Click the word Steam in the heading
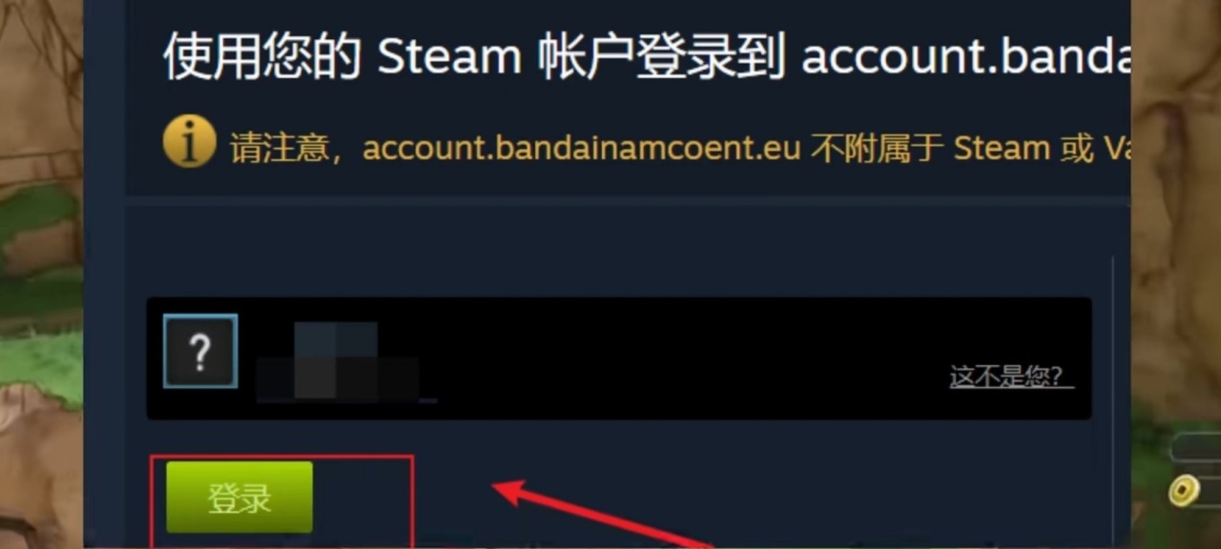This screenshot has height=549, width=1221. coord(448,57)
